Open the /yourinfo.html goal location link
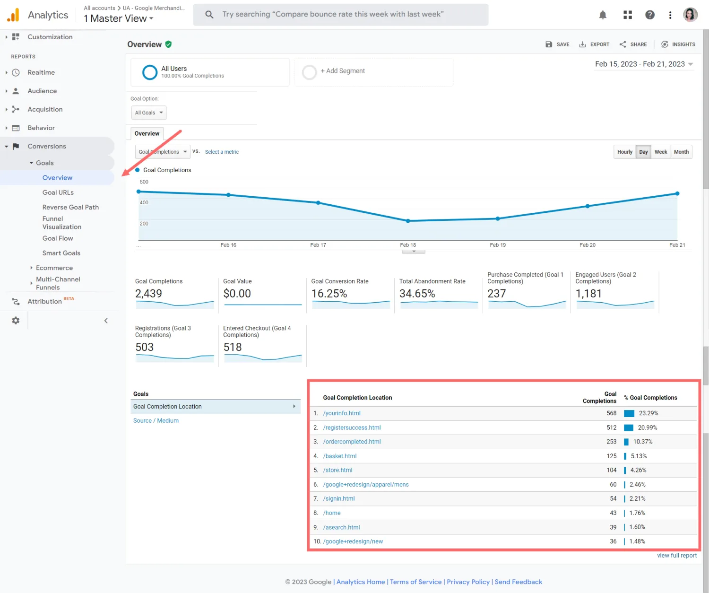The width and height of the screenshot is (709, 593). [342, 413]
